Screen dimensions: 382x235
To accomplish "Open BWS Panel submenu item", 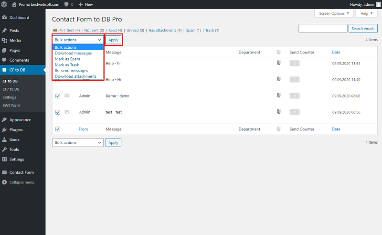I will pos(11,106).
